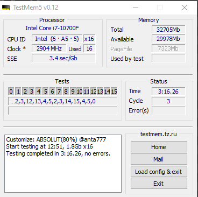This screenshot has height=197, width=198.
Task: Select test indicator box 5
Action: [45, 92]
